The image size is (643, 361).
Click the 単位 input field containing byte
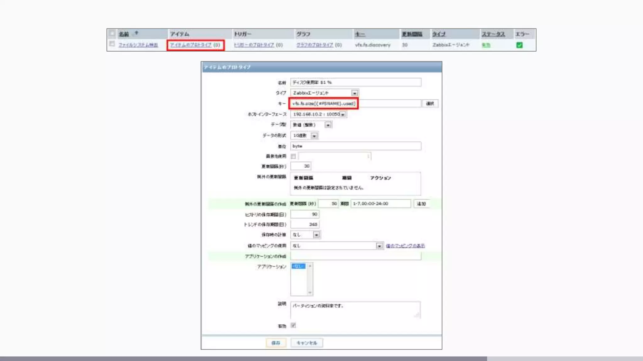355,146
